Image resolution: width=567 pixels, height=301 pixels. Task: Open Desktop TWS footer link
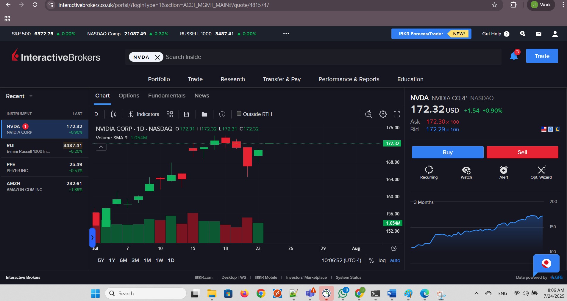tap(234, 278)
